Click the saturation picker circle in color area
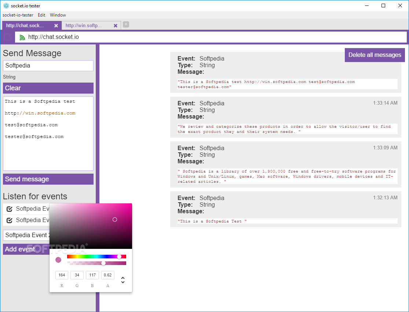Image resolution: width=409 pixels, height=312 pixels. coord(115,220)
